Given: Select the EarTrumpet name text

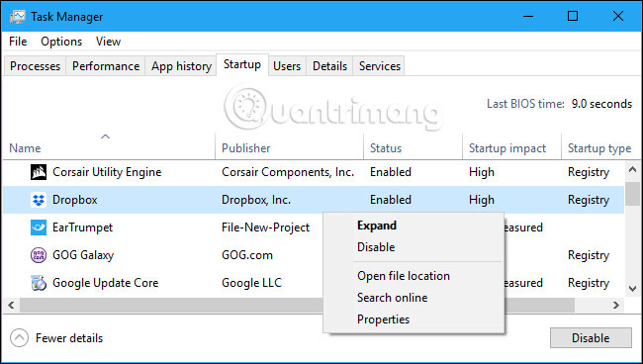Looking at the screenshot, I should 82,227.
